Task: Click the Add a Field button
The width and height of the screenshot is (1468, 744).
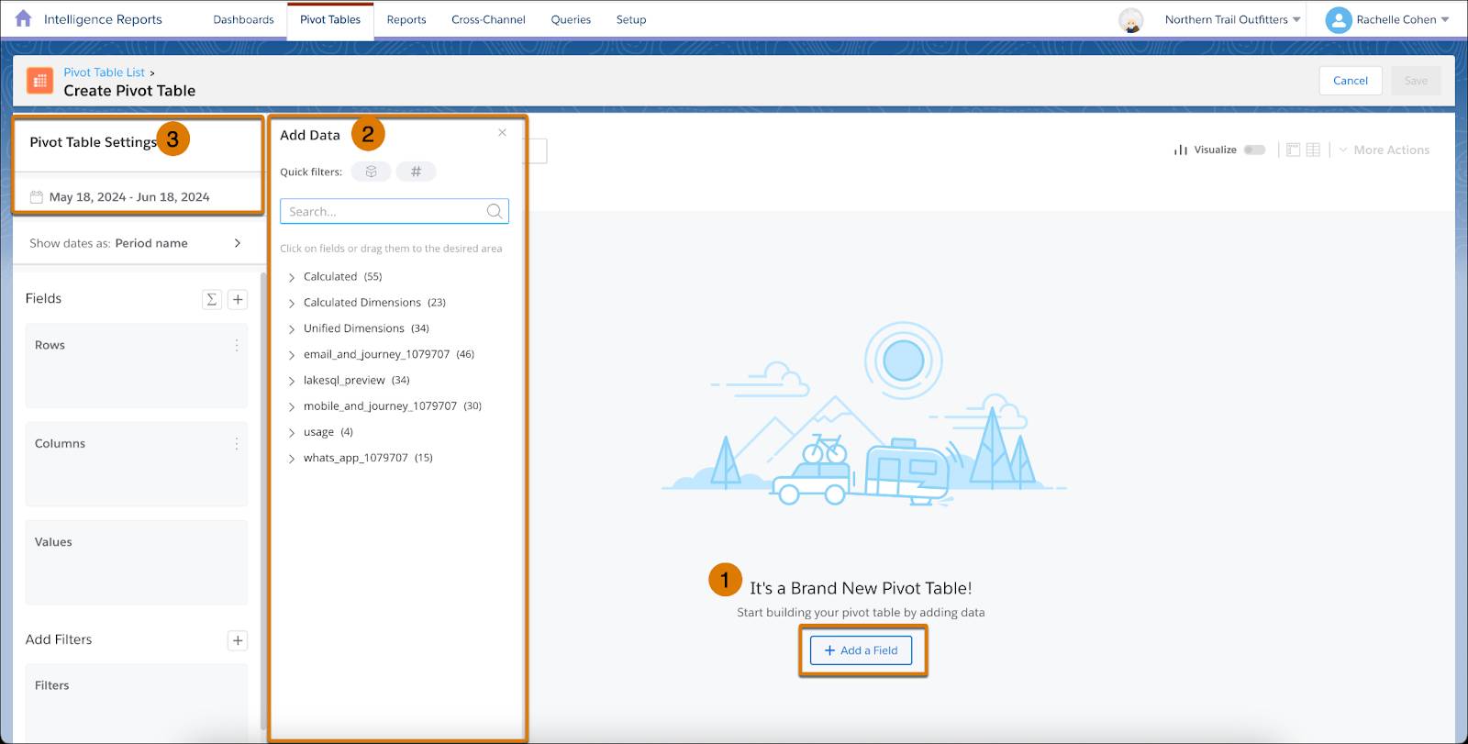Action: point(862,650)
